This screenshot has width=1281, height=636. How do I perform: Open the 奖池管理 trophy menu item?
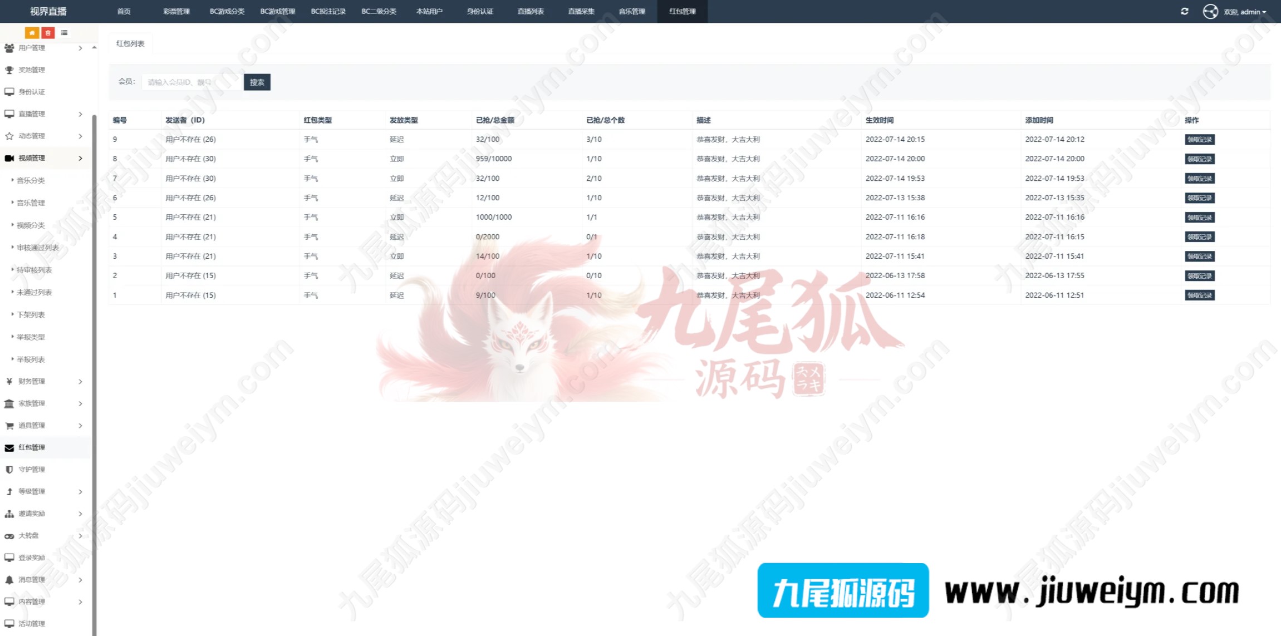tap(32, 70)
